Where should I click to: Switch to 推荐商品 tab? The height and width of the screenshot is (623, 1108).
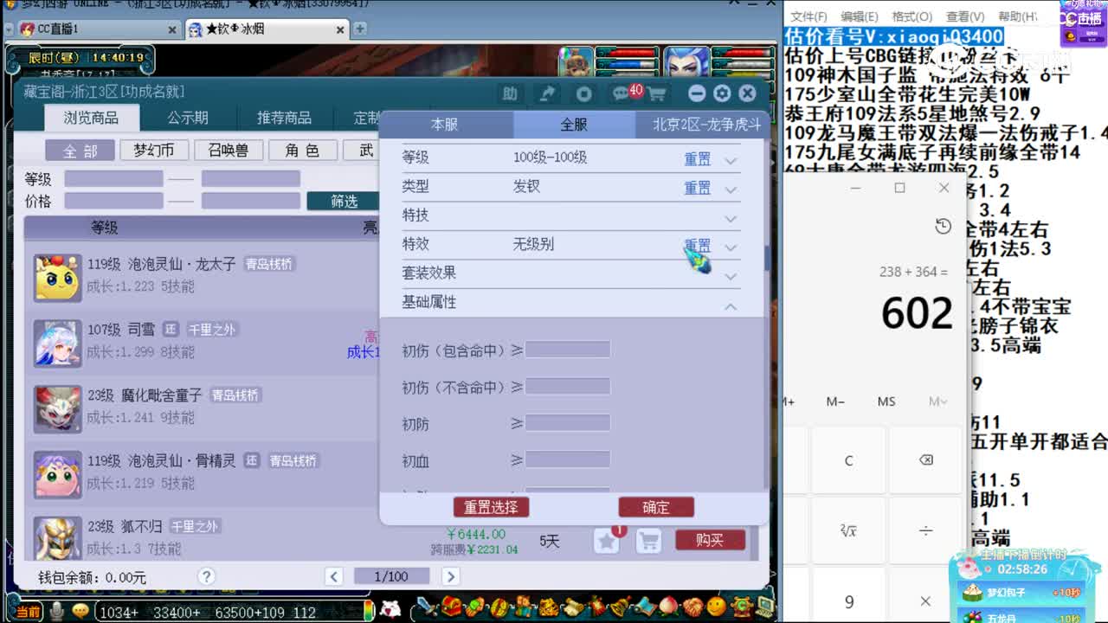point(284,118)
